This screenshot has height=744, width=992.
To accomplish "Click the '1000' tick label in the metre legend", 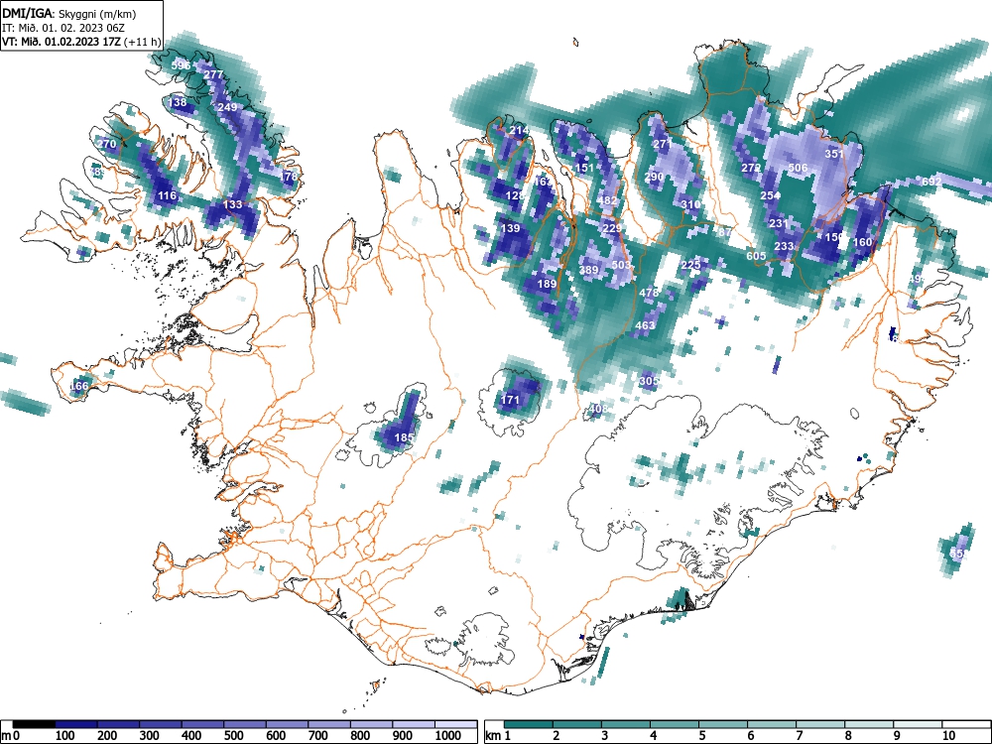I will [x=447, y=736].
